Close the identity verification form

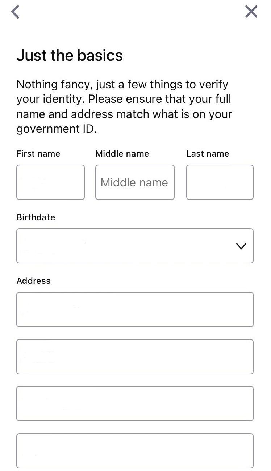coord(251,12)
